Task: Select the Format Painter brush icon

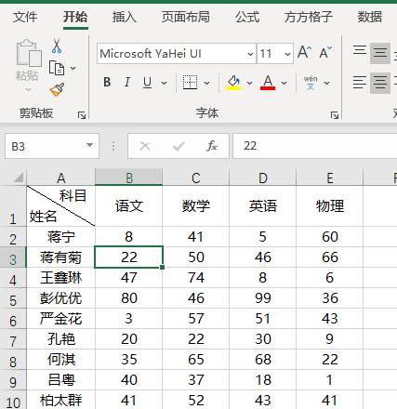Action: coord(57,89)
